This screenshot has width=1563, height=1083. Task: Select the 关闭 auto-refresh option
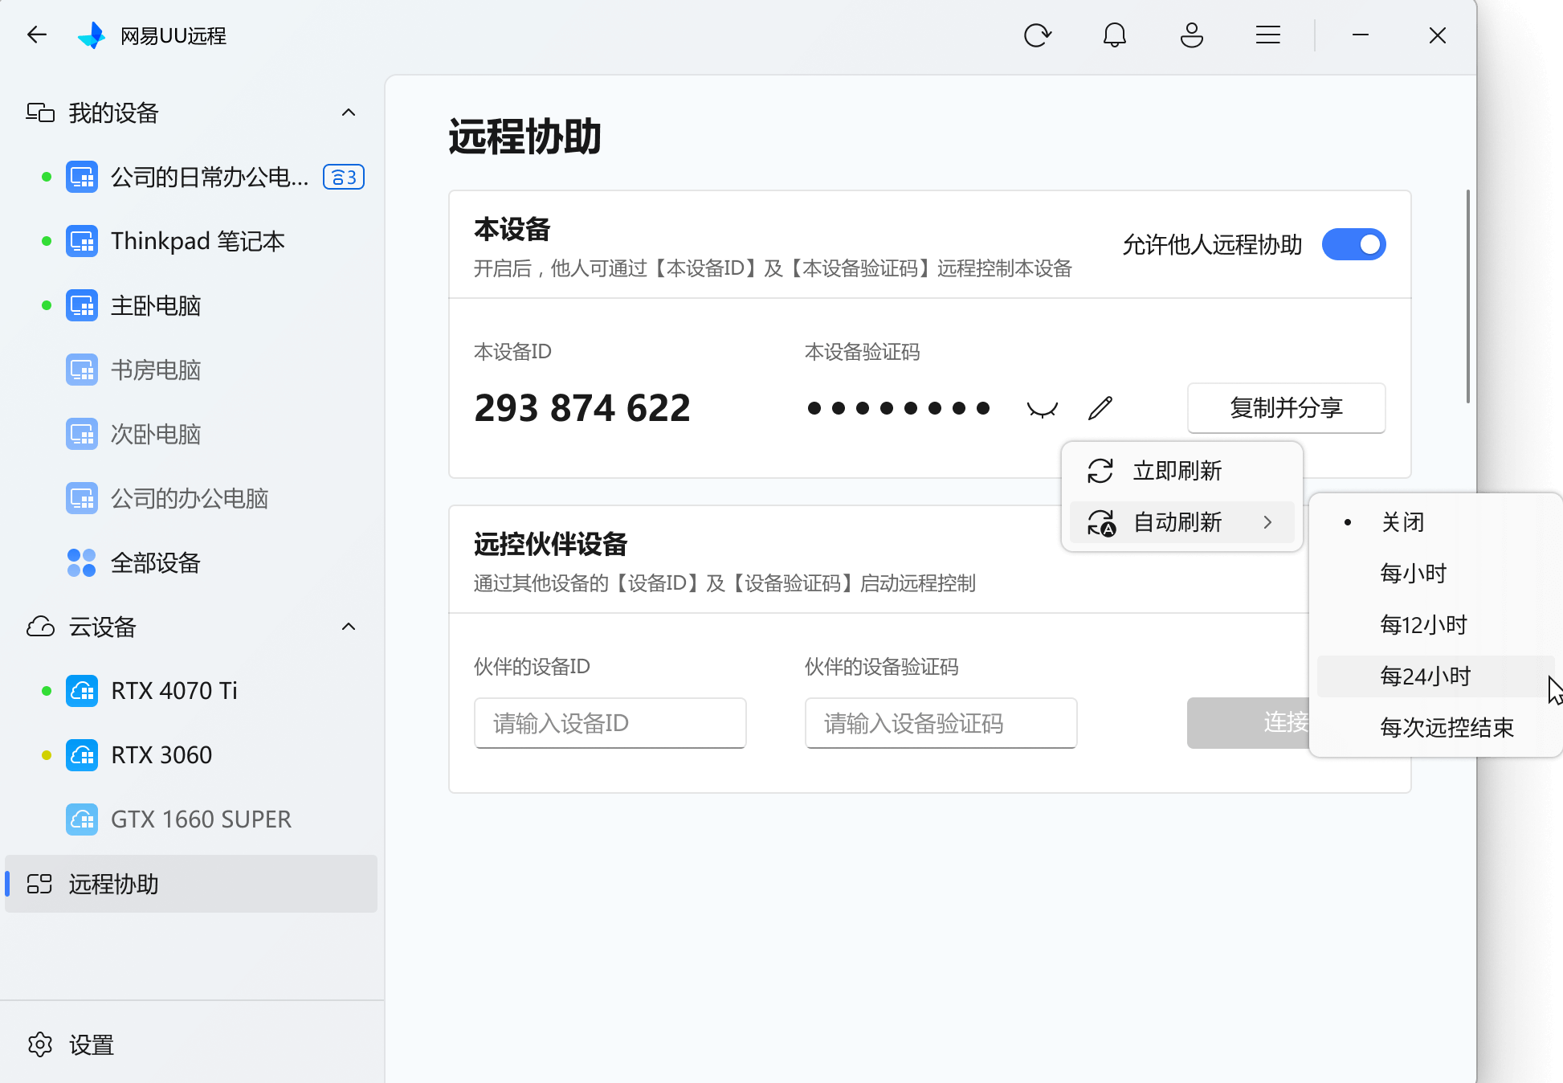pyautogui.click(x=1402, y=522)
